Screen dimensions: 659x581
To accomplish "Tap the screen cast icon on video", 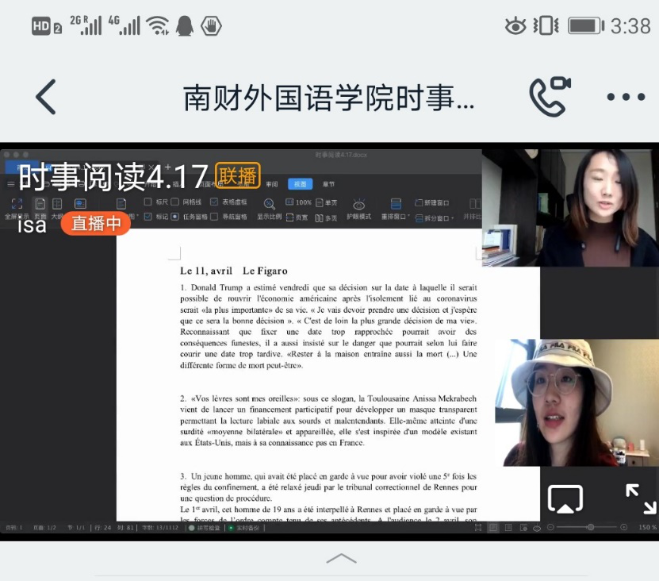I will [565, 499].
